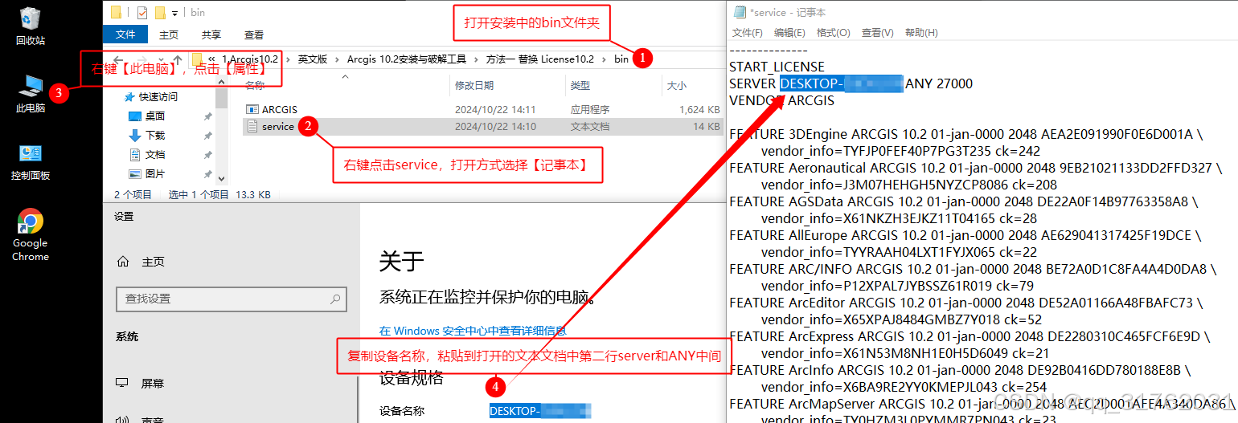This screenshot has width=1238, height=423.
Task: Switch to the 主页 ribbon tab
Action: pos(169,35)
